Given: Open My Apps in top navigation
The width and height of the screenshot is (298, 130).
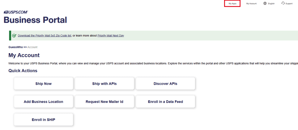Looking at the screenshot, I should 232,4.
